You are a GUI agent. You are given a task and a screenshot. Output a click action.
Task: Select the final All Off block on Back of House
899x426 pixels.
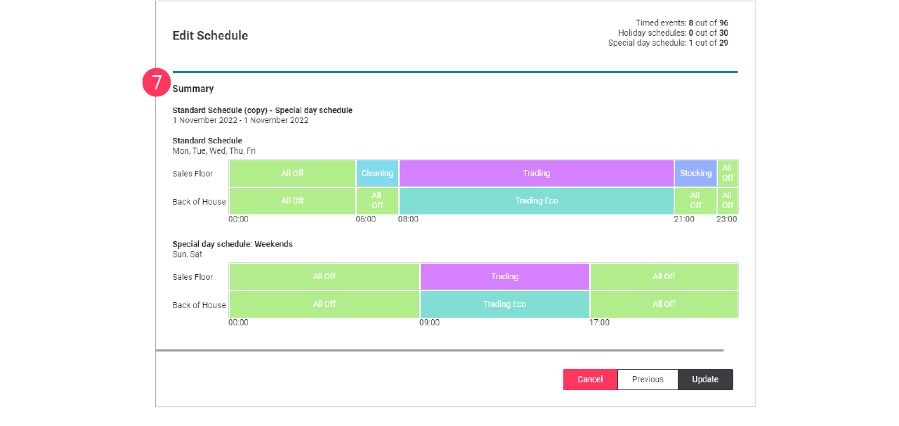pos(727,200)
